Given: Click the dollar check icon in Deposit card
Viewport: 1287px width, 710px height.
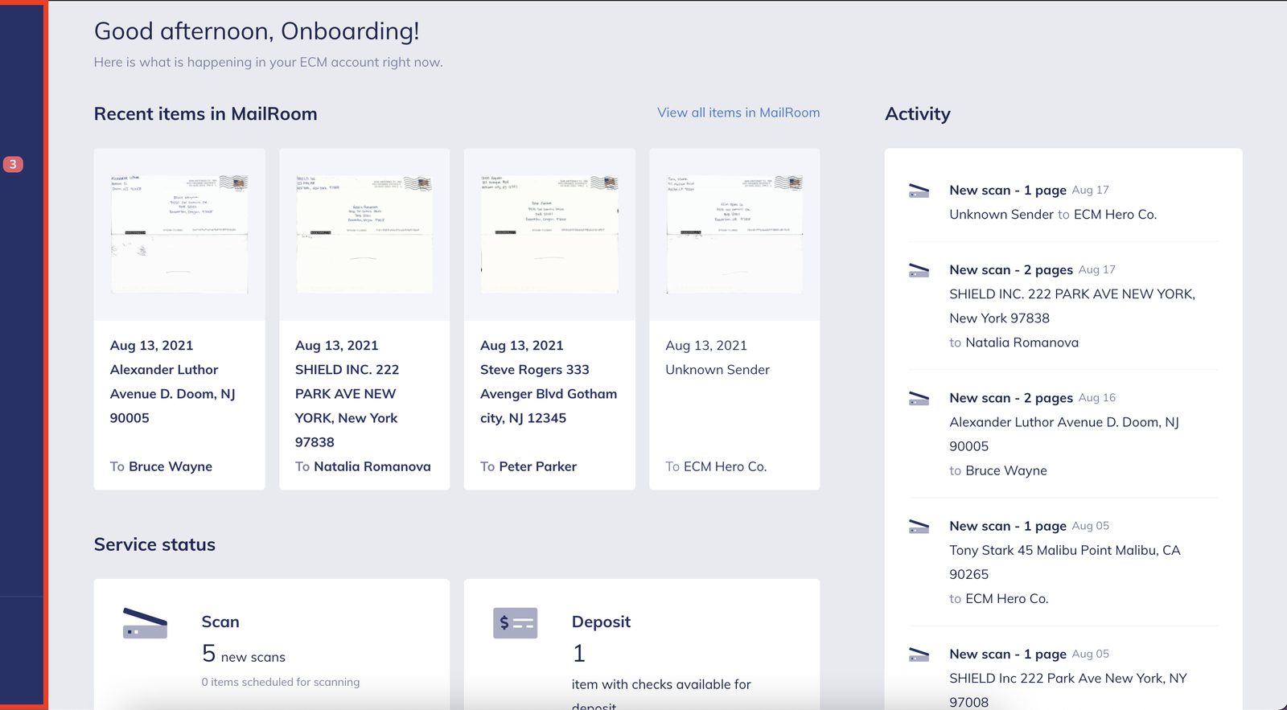Looking at the screenshot, I should 515,623.
